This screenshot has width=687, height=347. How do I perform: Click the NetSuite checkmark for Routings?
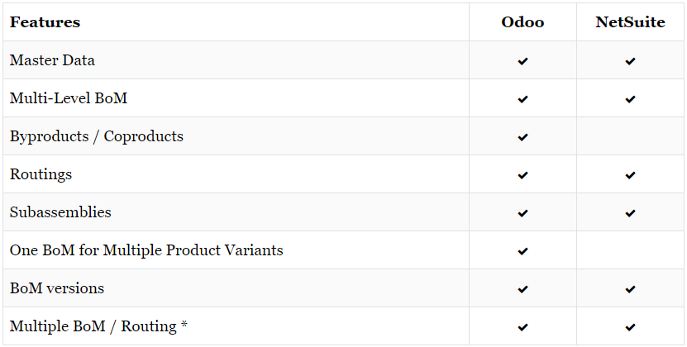630,175
